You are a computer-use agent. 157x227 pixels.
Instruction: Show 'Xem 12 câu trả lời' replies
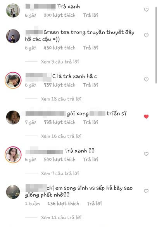(x=61, y=217)
